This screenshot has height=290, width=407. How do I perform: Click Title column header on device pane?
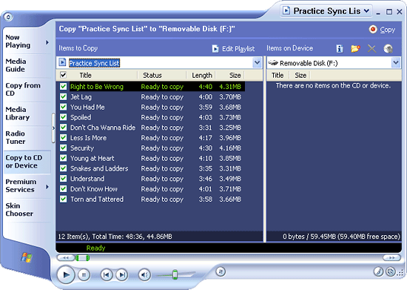pyautogui.click(x=277, y=75)
